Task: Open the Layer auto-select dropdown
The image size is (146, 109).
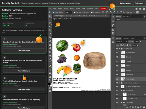Action: tap(68, 12)
